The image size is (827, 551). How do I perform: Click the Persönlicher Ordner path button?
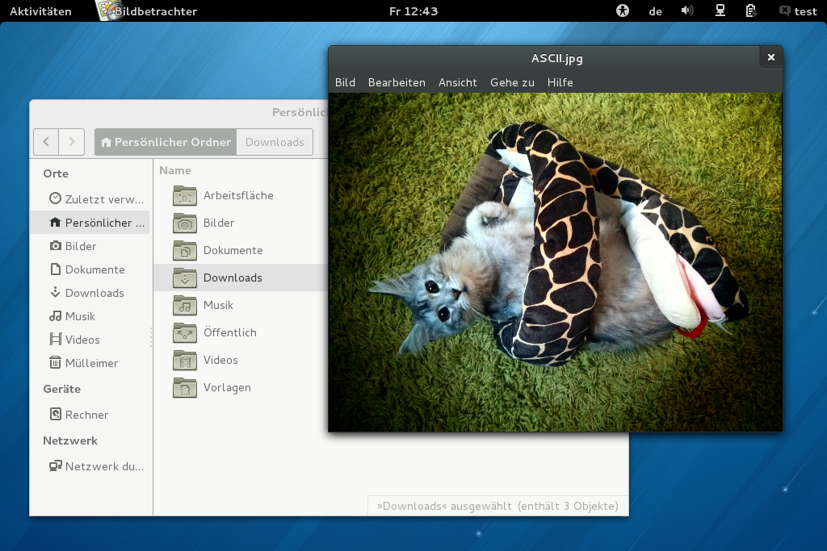pos(166,142)
